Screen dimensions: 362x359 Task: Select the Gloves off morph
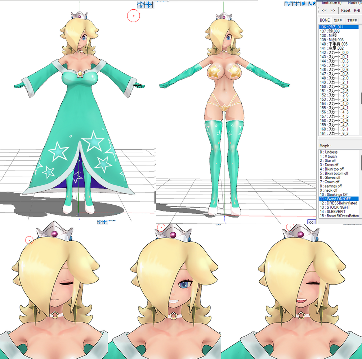coord(339,178)
